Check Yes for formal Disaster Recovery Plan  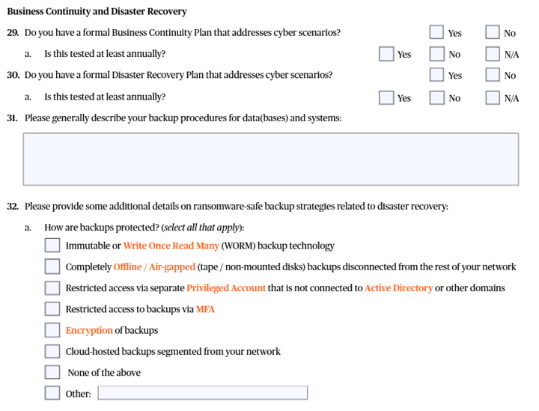(436, 75)
